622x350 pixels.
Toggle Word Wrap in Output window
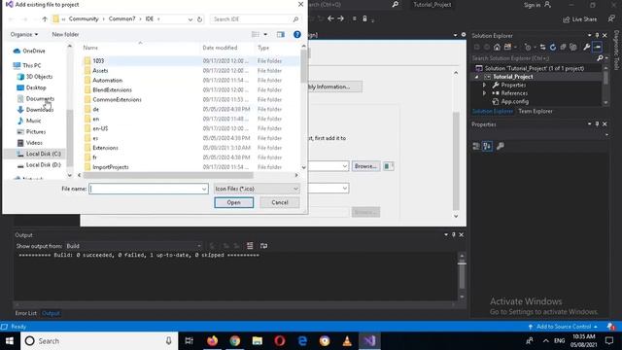[x=263, y=246]
